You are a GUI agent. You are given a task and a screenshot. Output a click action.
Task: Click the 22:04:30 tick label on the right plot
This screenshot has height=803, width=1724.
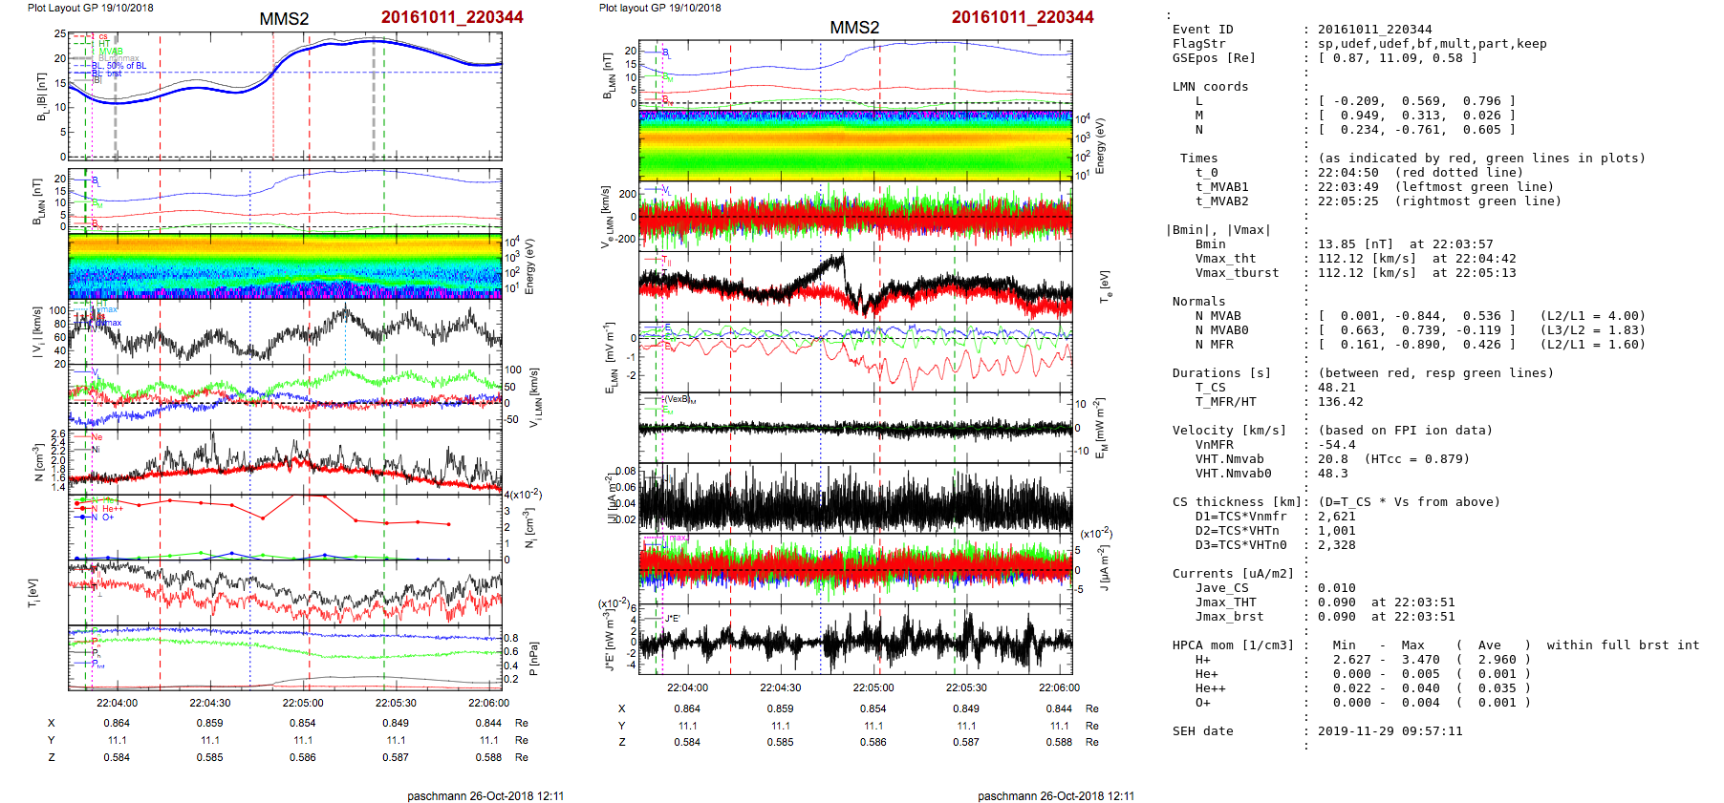(780, 687)
